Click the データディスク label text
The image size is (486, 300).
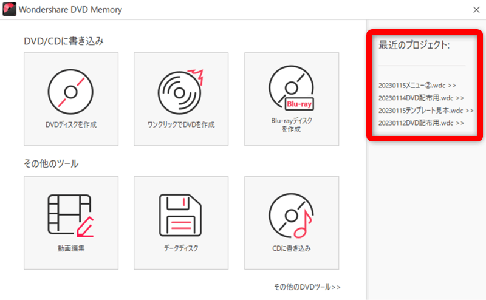[x=181, y=248]
